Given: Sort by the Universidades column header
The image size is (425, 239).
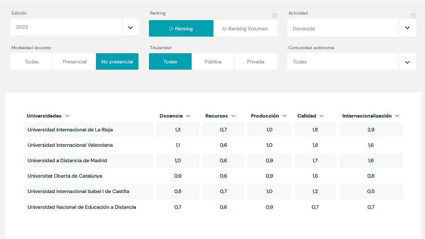Looking at the screenshot, I should (x=48, y=116).
